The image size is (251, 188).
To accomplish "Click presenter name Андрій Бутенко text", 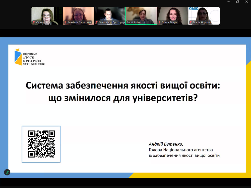I will (166, 144).
